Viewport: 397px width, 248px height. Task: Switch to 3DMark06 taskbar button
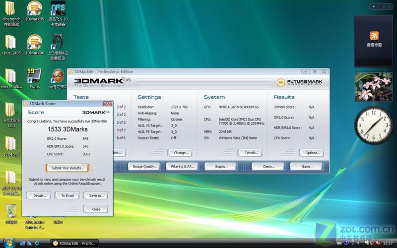pyautogui.click(x=74, y=243)
